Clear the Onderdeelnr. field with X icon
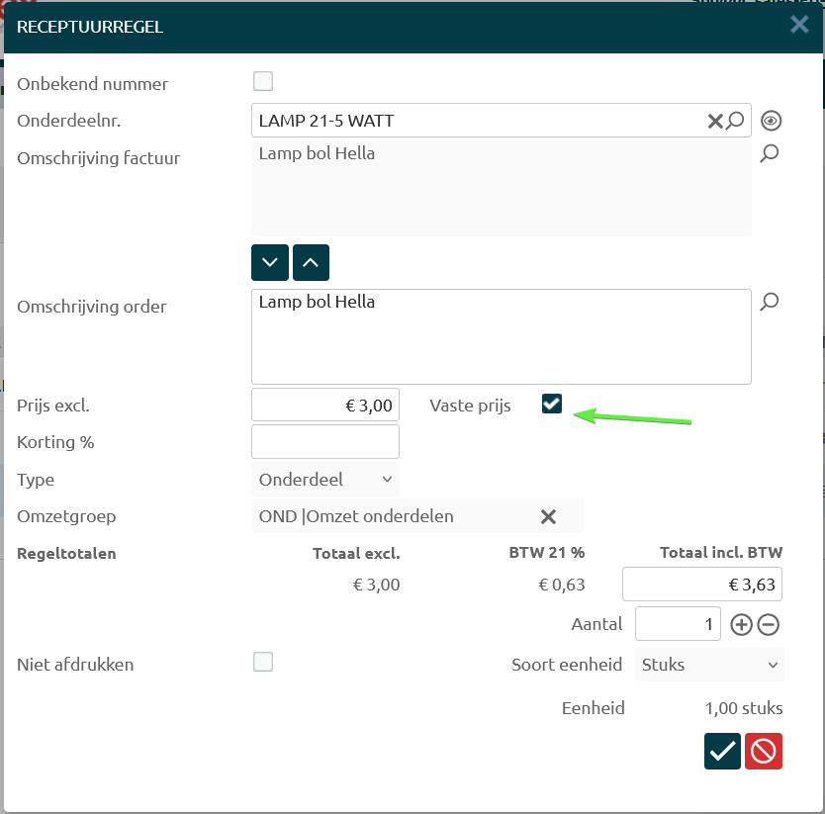 click(x=714, y=121)
